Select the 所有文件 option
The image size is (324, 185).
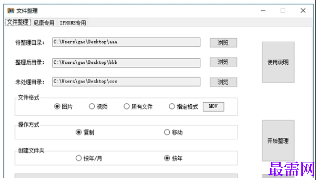pyautogui.click(x=138, y=107)
